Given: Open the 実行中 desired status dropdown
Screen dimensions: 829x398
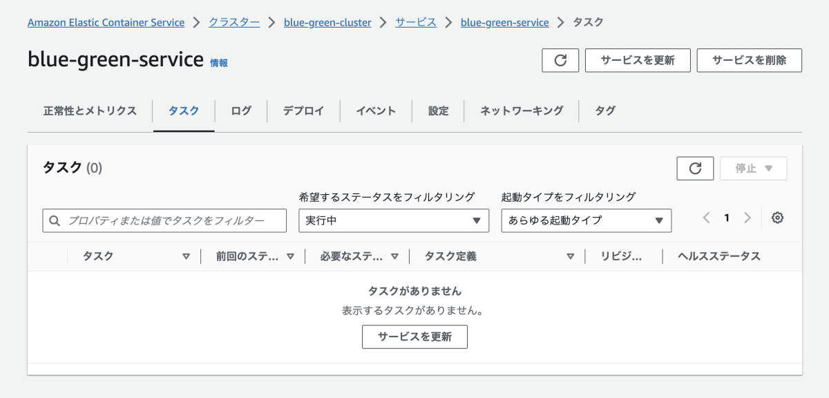Looking at the screenshot, I should click(x=393, y=220).
